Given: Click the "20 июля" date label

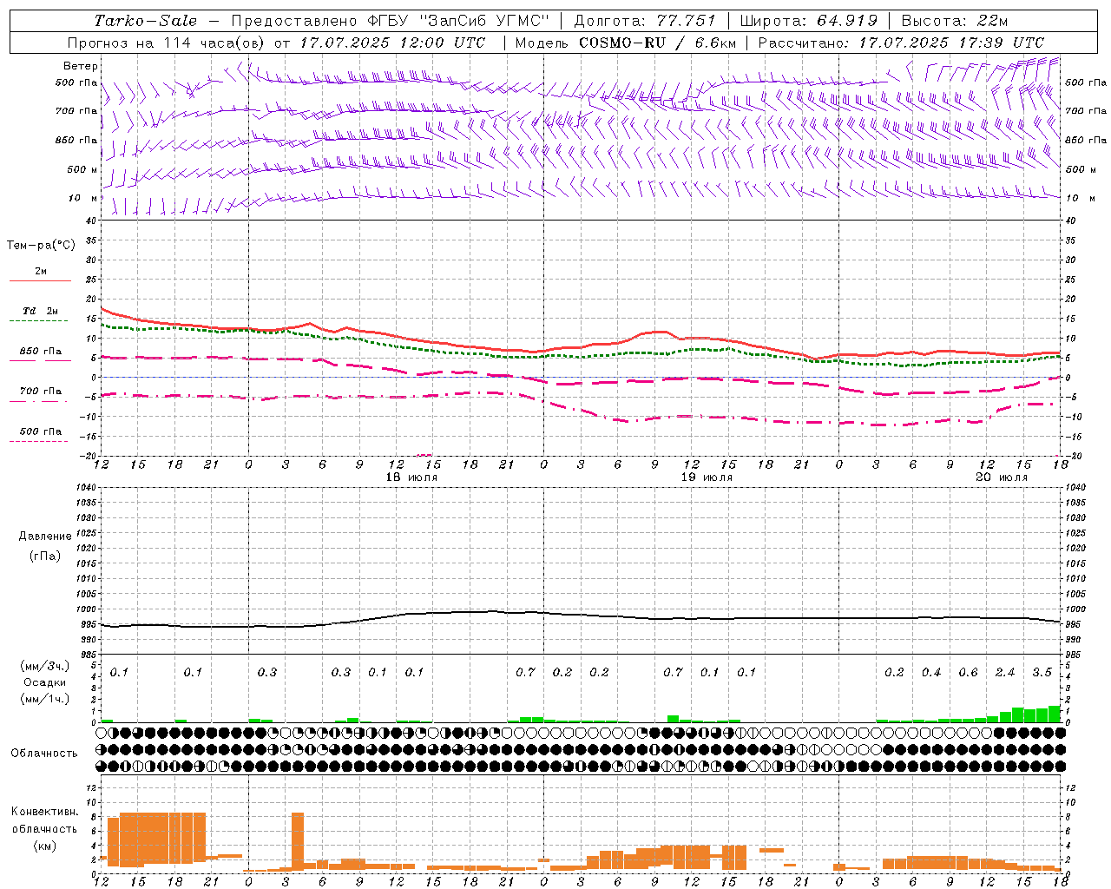Looking at the screenshot, I should tap(1002, 477).
